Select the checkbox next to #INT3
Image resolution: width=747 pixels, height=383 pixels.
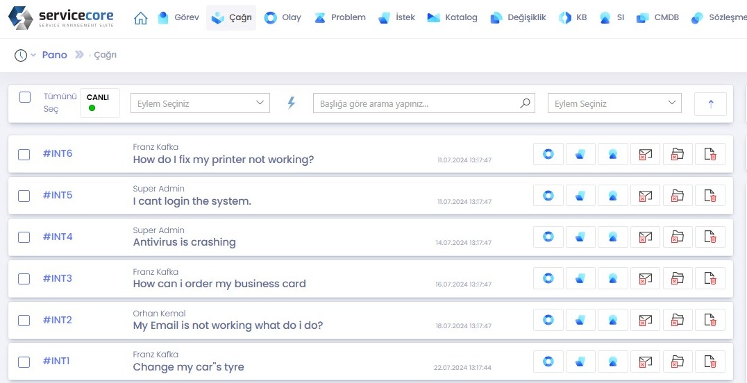click(24, 279)
